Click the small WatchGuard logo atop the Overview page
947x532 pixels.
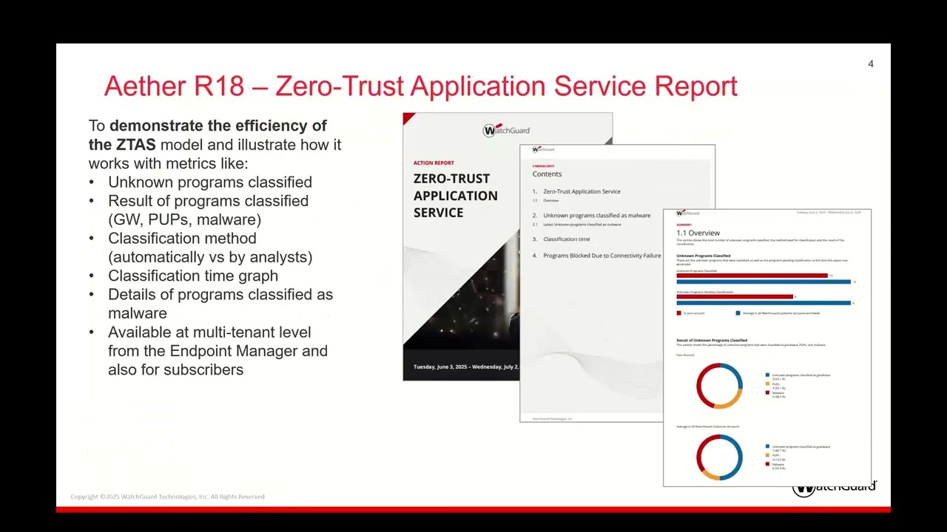(x=687, y=213)
